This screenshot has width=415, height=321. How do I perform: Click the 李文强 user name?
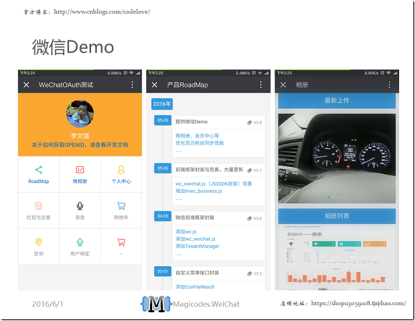tap(79, 136)
